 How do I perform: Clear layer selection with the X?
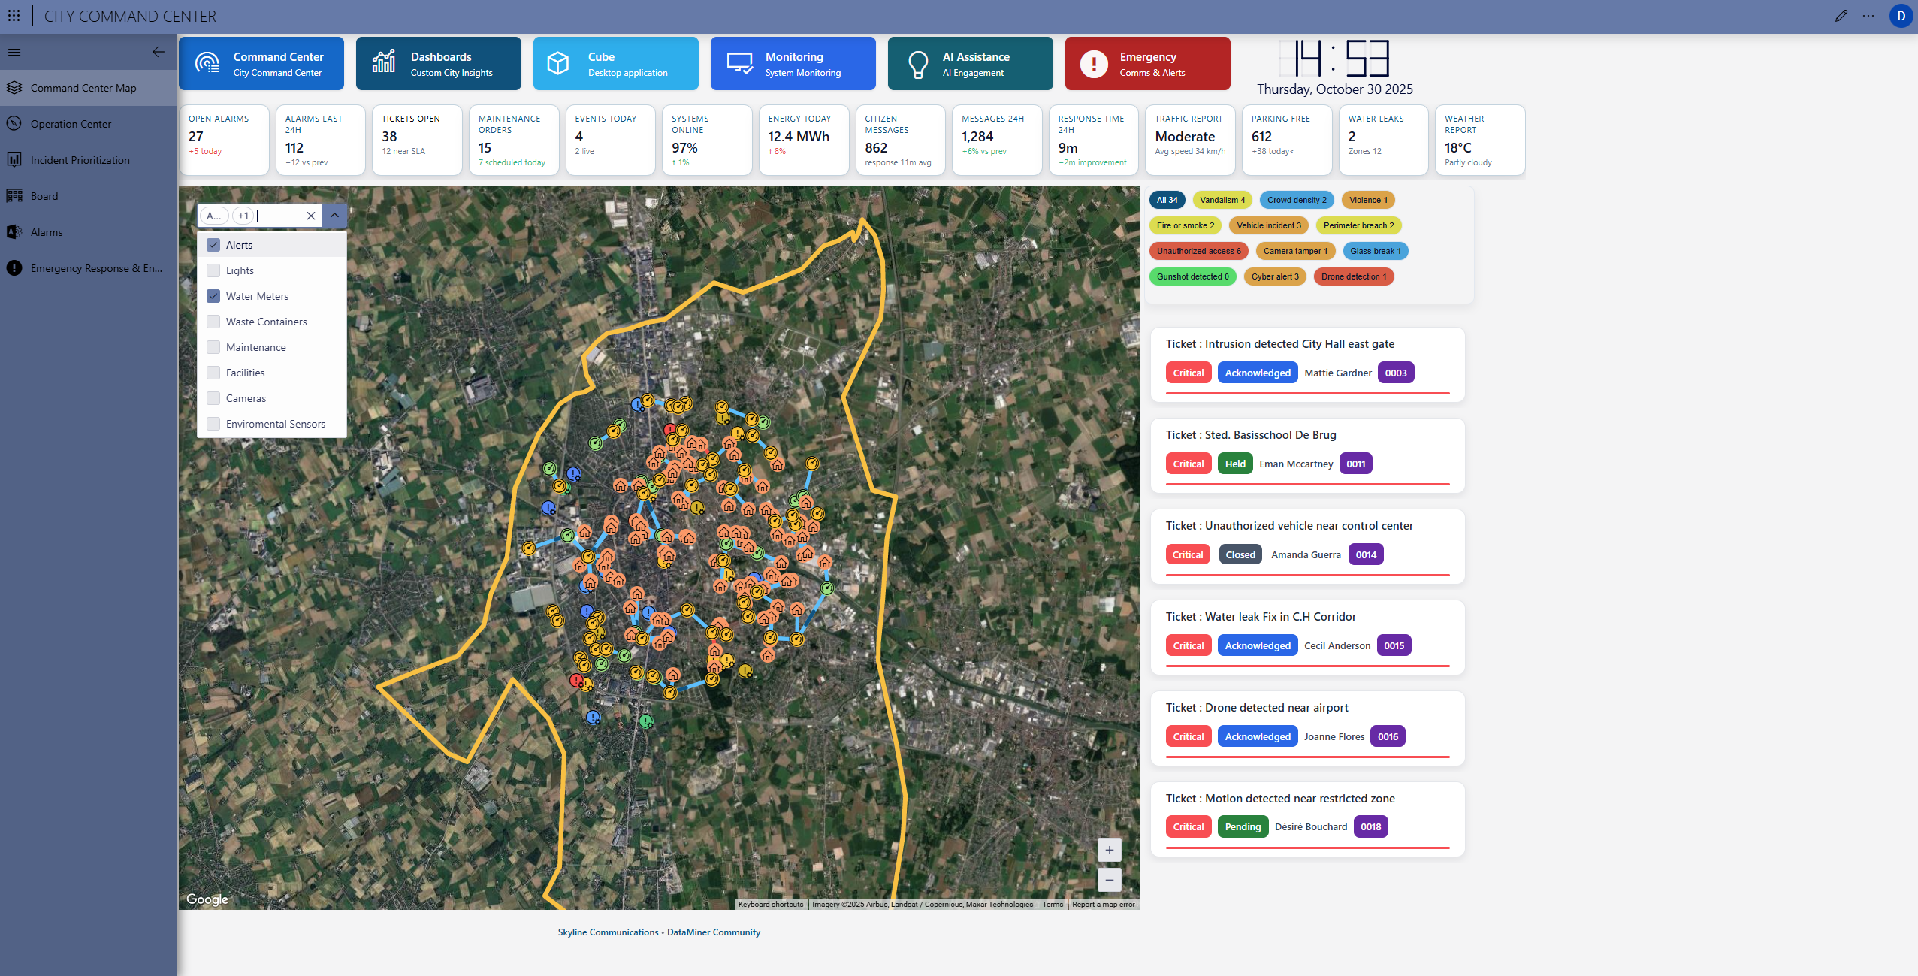click(310, 216)
